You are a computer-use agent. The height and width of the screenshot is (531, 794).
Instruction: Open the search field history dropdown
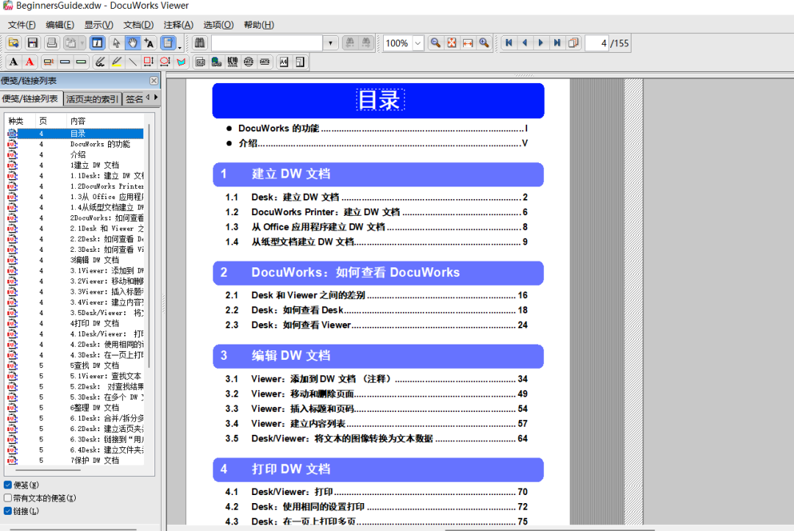(331, 43)
